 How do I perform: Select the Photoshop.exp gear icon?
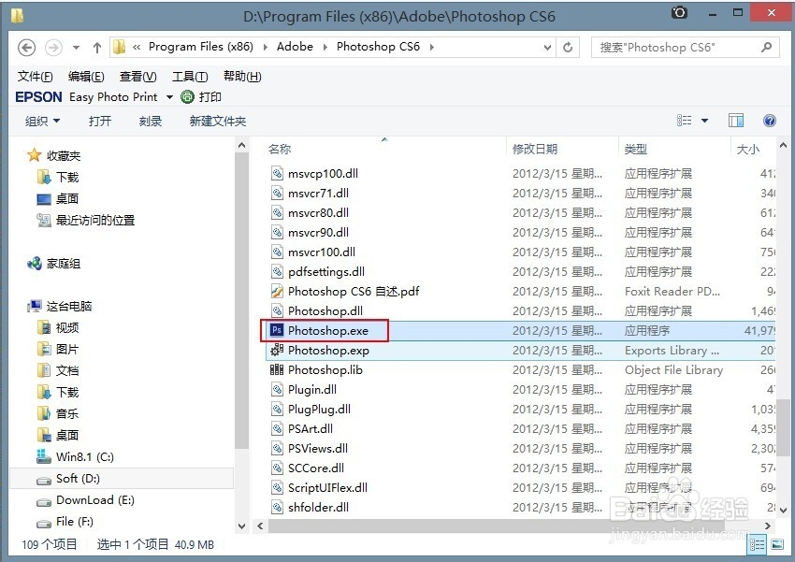[276, 350]
